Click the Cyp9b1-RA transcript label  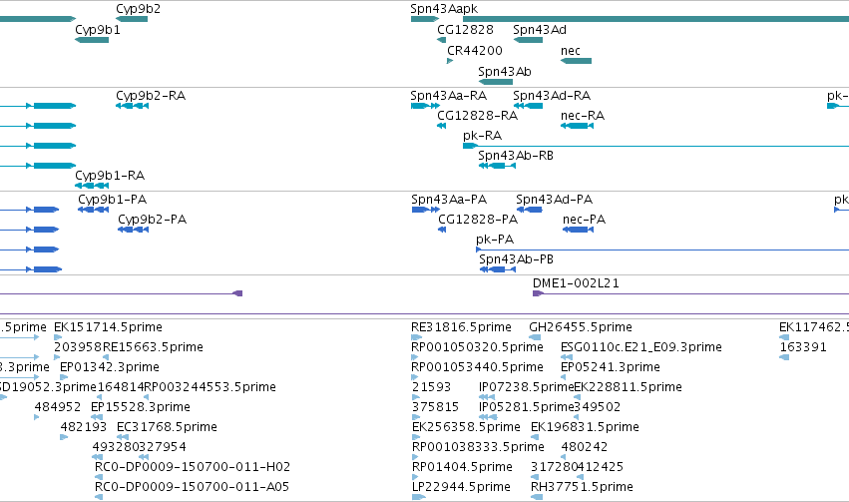(x=110, y=176)
